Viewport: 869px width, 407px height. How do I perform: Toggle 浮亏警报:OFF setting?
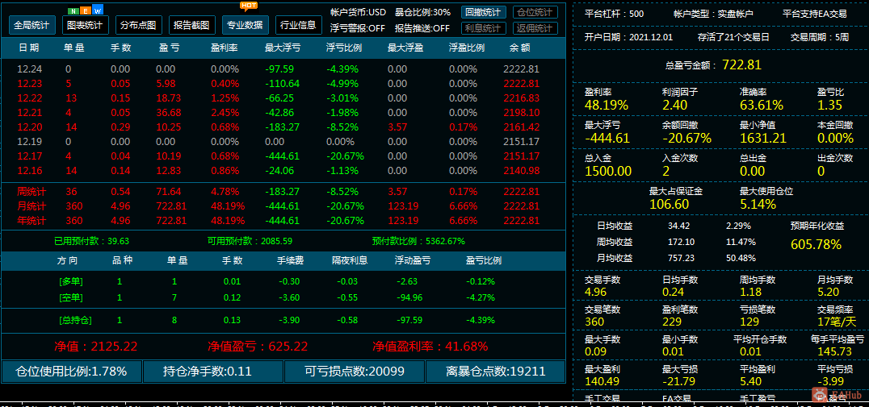(x=358, y=28)
